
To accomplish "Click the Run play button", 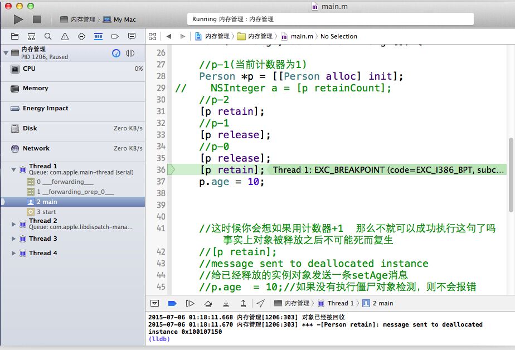I will (18, 20).
